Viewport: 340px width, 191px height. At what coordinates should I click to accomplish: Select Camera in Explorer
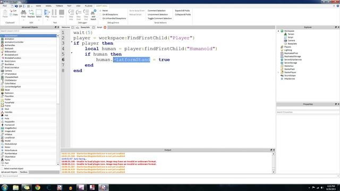291,40
